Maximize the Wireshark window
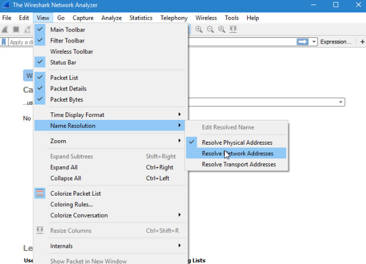Image resolution: width=366 pixels, height=264 pixels. tap(335, 5)
